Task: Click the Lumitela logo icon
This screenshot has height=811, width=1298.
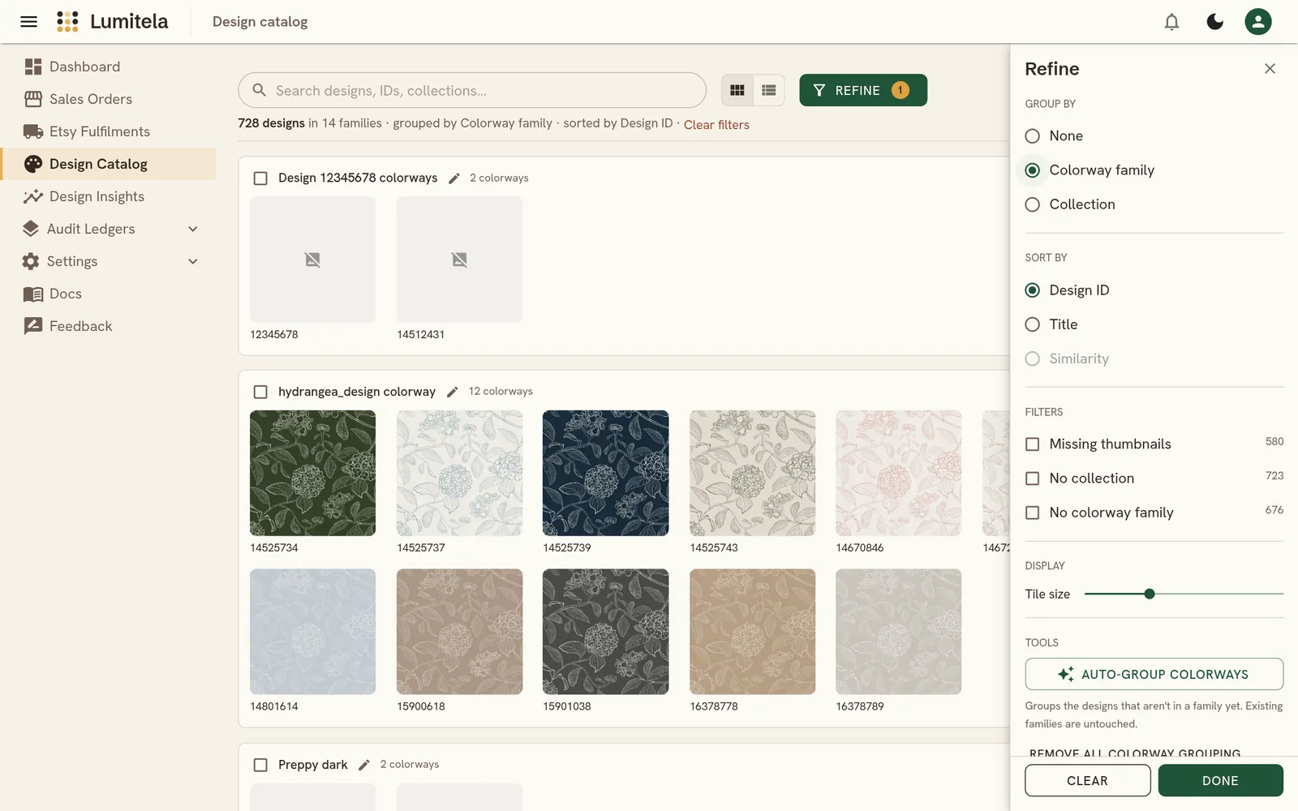Action: click(x=67, y=22)
